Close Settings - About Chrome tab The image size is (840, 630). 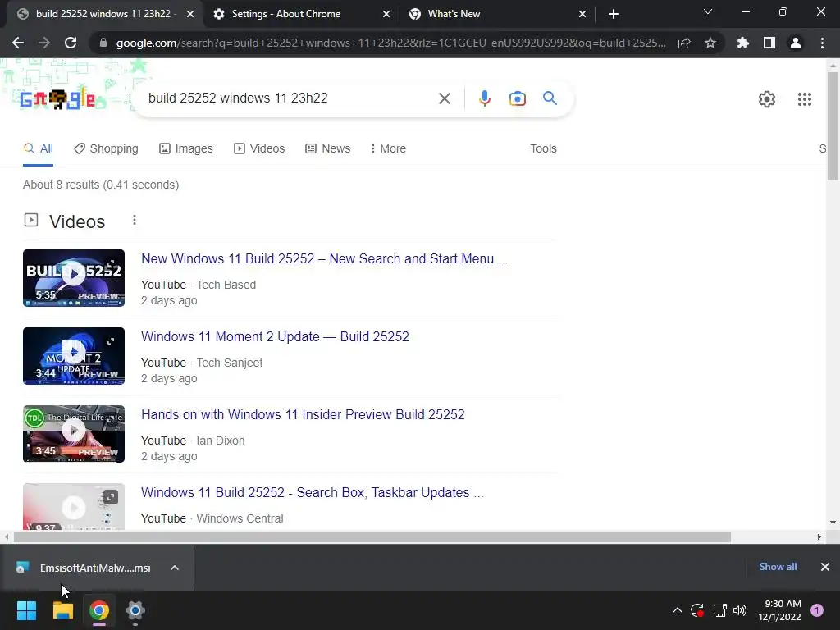tap(386, 14)
